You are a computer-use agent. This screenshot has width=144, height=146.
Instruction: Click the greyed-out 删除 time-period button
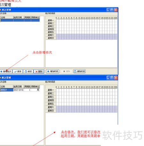[67, 71]
